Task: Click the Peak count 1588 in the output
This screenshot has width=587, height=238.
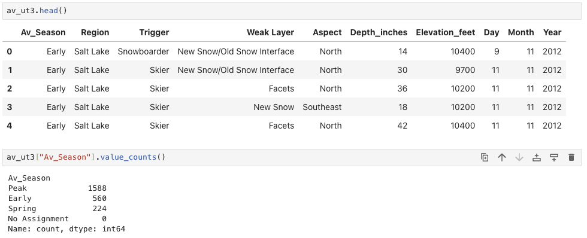Action: [x=97, y=188]
